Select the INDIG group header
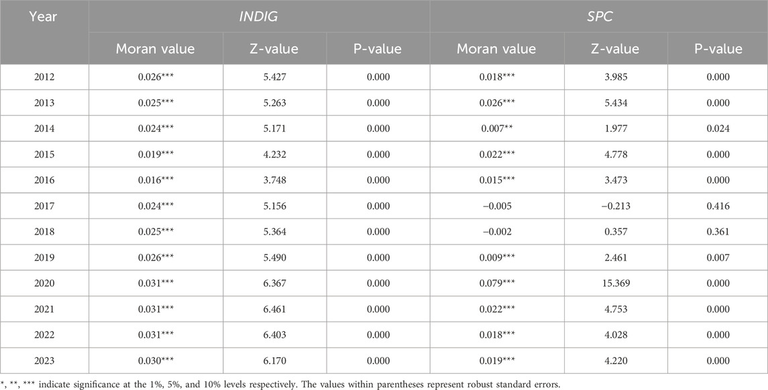768x390 pixels. [x=259, y=15]
